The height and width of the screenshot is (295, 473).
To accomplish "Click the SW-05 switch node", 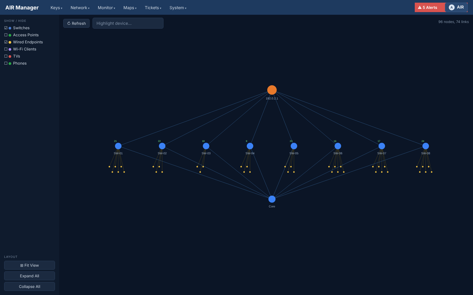I will 294,146.
